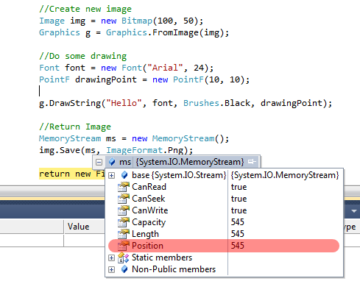Click Graphics.FromImage call in code
Image resolution: width=360 pixels, height=284 pixels.
click(167, 32)
